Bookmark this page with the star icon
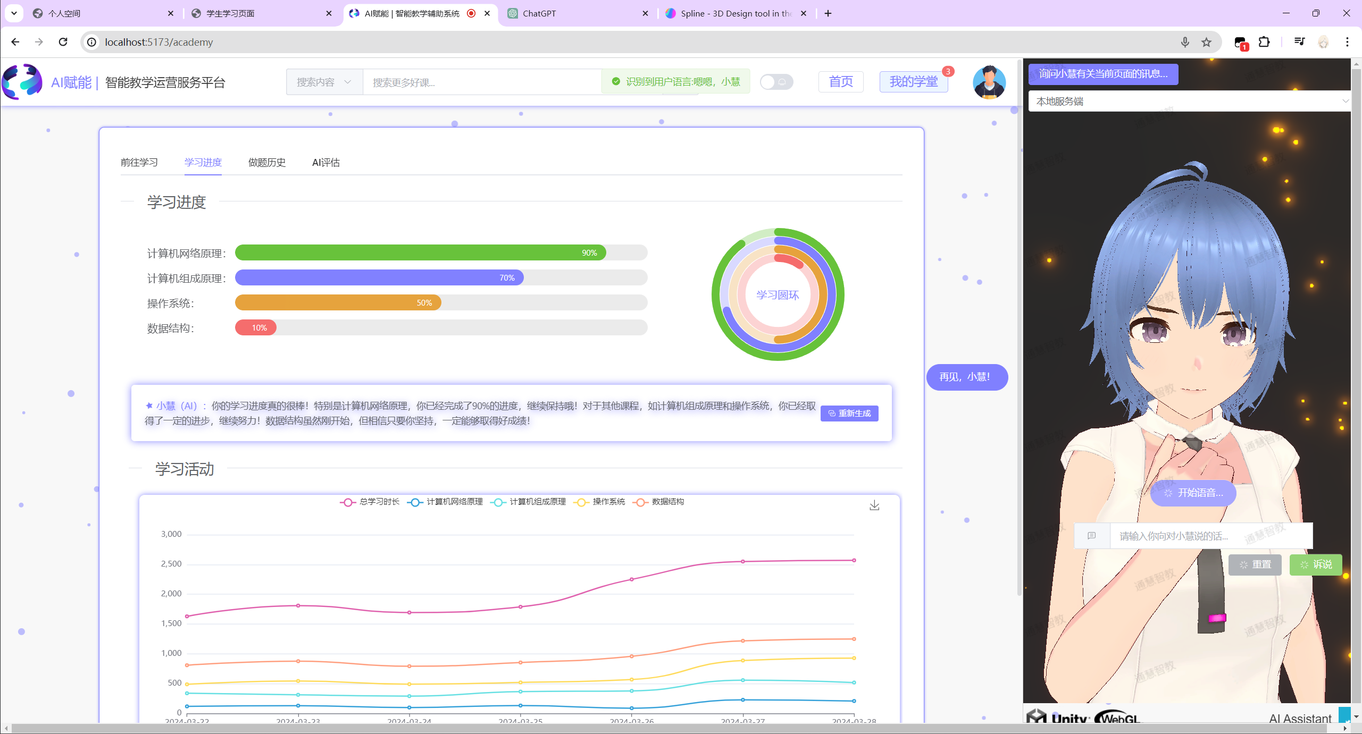Viewport: 1362px width, 734px height. (1206, 42)
